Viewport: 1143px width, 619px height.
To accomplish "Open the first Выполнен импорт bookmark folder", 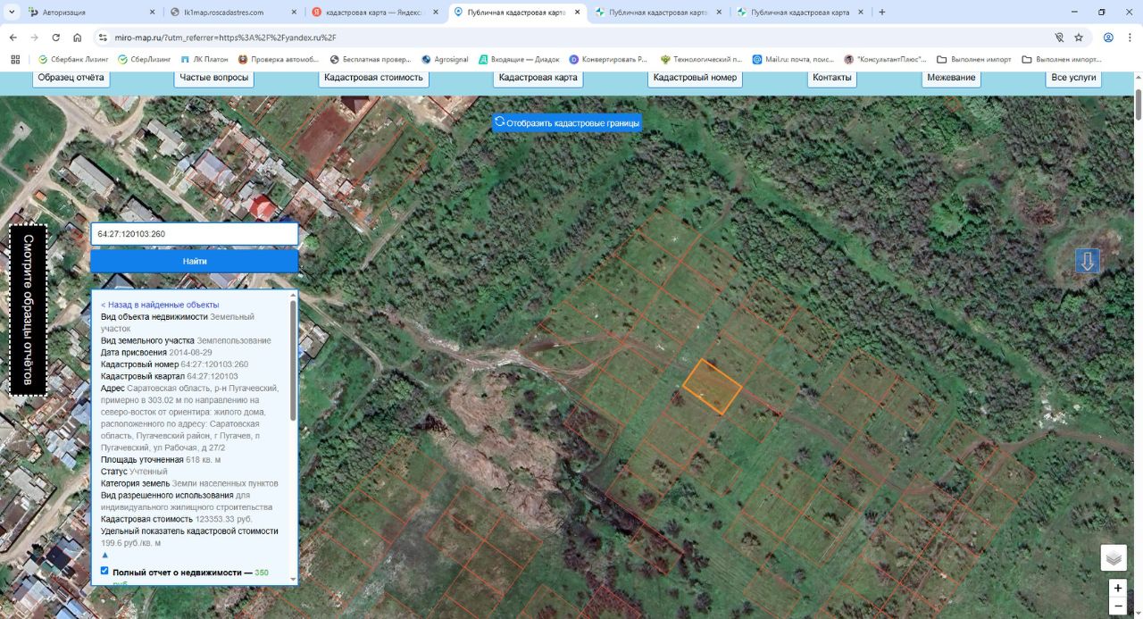I will [x=973, y=59].
